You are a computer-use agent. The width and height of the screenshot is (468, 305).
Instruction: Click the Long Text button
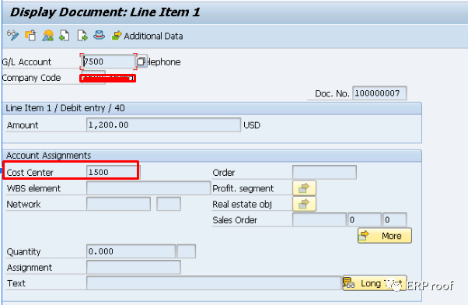click(x=374, y=283)
